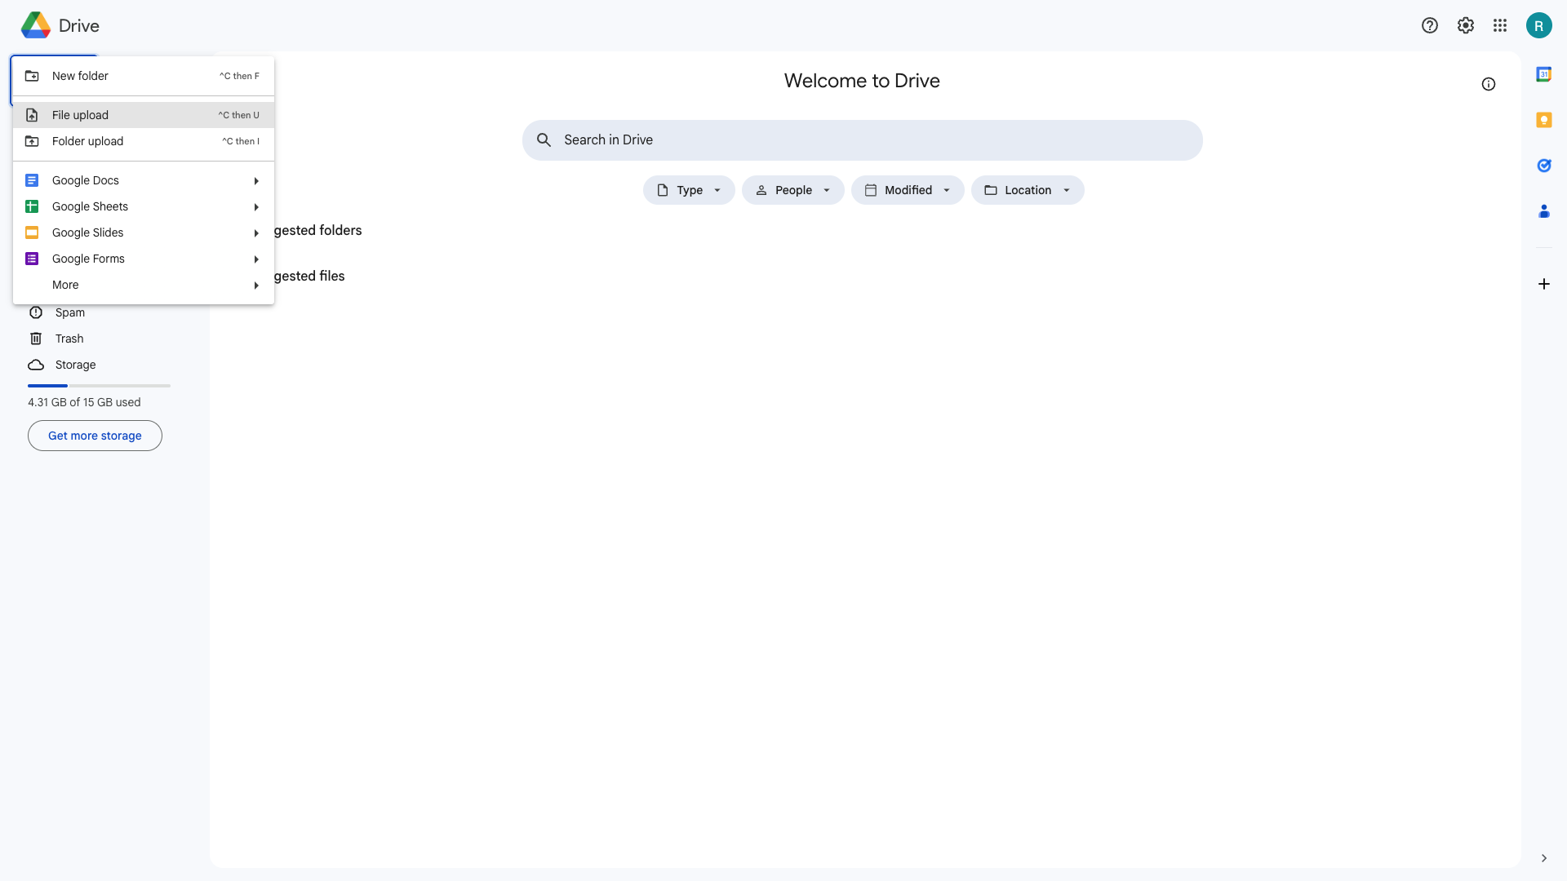Viewport: 1567px width, 881px height.
Task: Open the account avatar R
Action: point(1538,25)
